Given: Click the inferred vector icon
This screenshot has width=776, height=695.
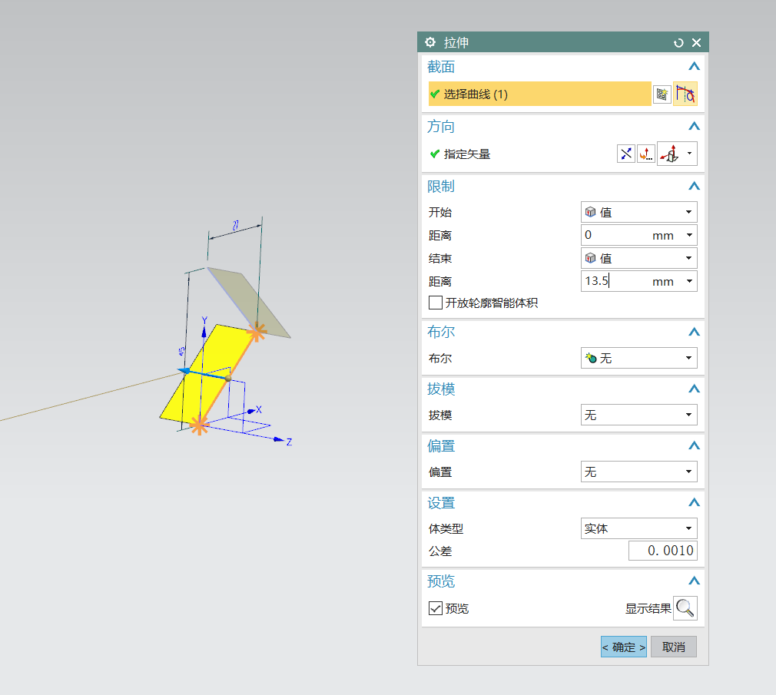Looking at the screenshot, I should tap(670, 154).
